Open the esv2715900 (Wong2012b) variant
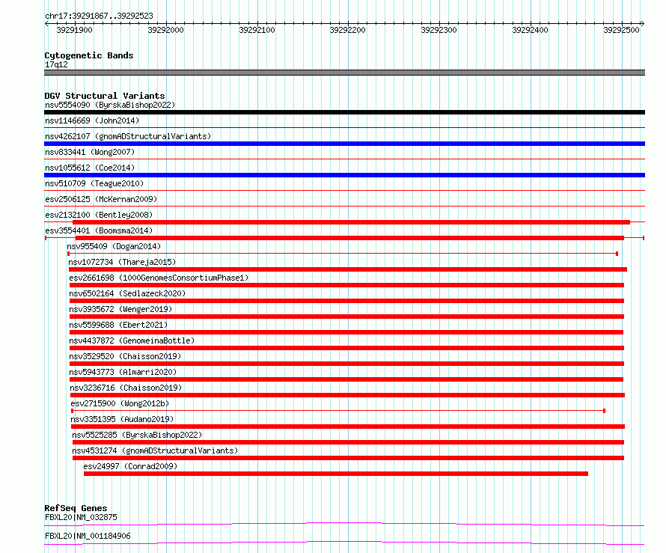666x553 pixels. click(120, 403)
